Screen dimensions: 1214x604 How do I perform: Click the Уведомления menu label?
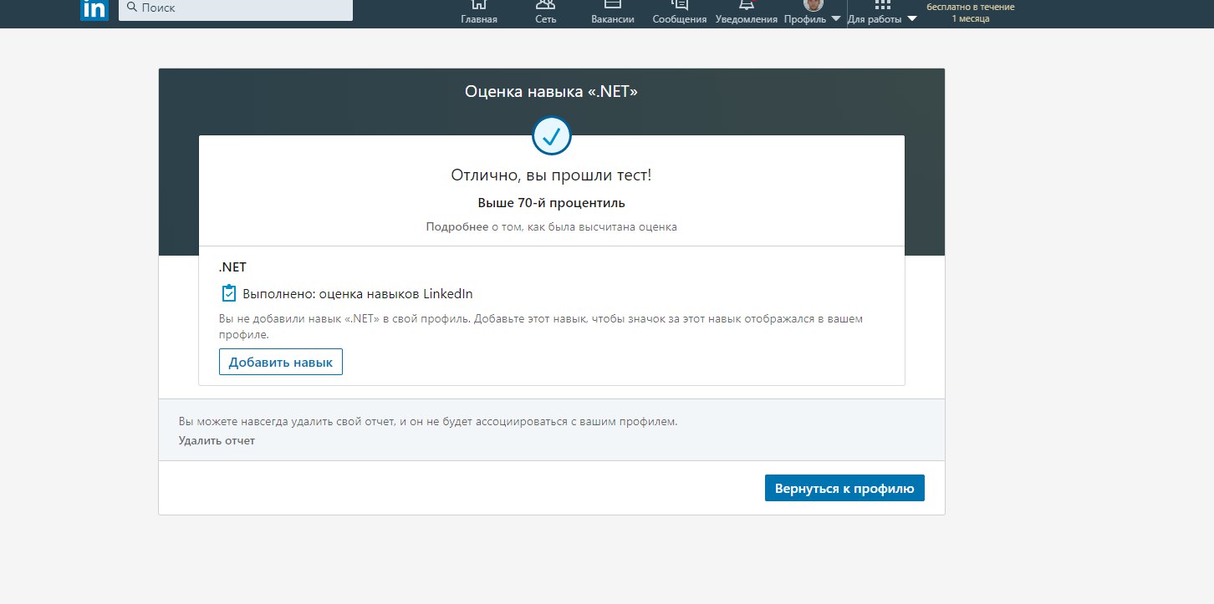[x=747, y=19]
